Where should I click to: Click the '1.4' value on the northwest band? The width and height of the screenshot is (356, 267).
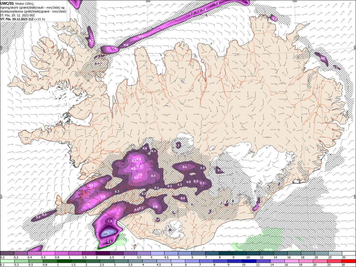[x=114, y=48]
